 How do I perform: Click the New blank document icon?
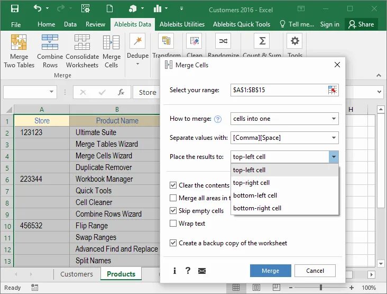click(109, 9)
